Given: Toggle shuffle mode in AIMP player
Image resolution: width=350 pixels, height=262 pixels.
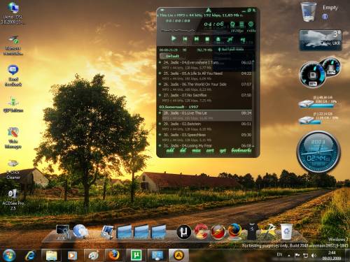Looking at the screenshot, I should tap(230, 39).
